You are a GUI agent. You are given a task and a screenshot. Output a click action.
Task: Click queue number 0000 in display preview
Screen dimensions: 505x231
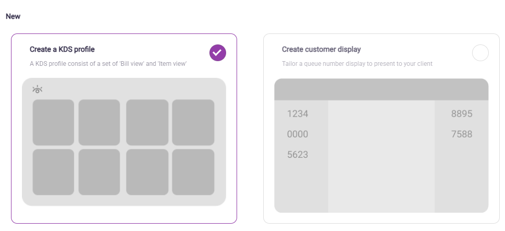(298, 134)
